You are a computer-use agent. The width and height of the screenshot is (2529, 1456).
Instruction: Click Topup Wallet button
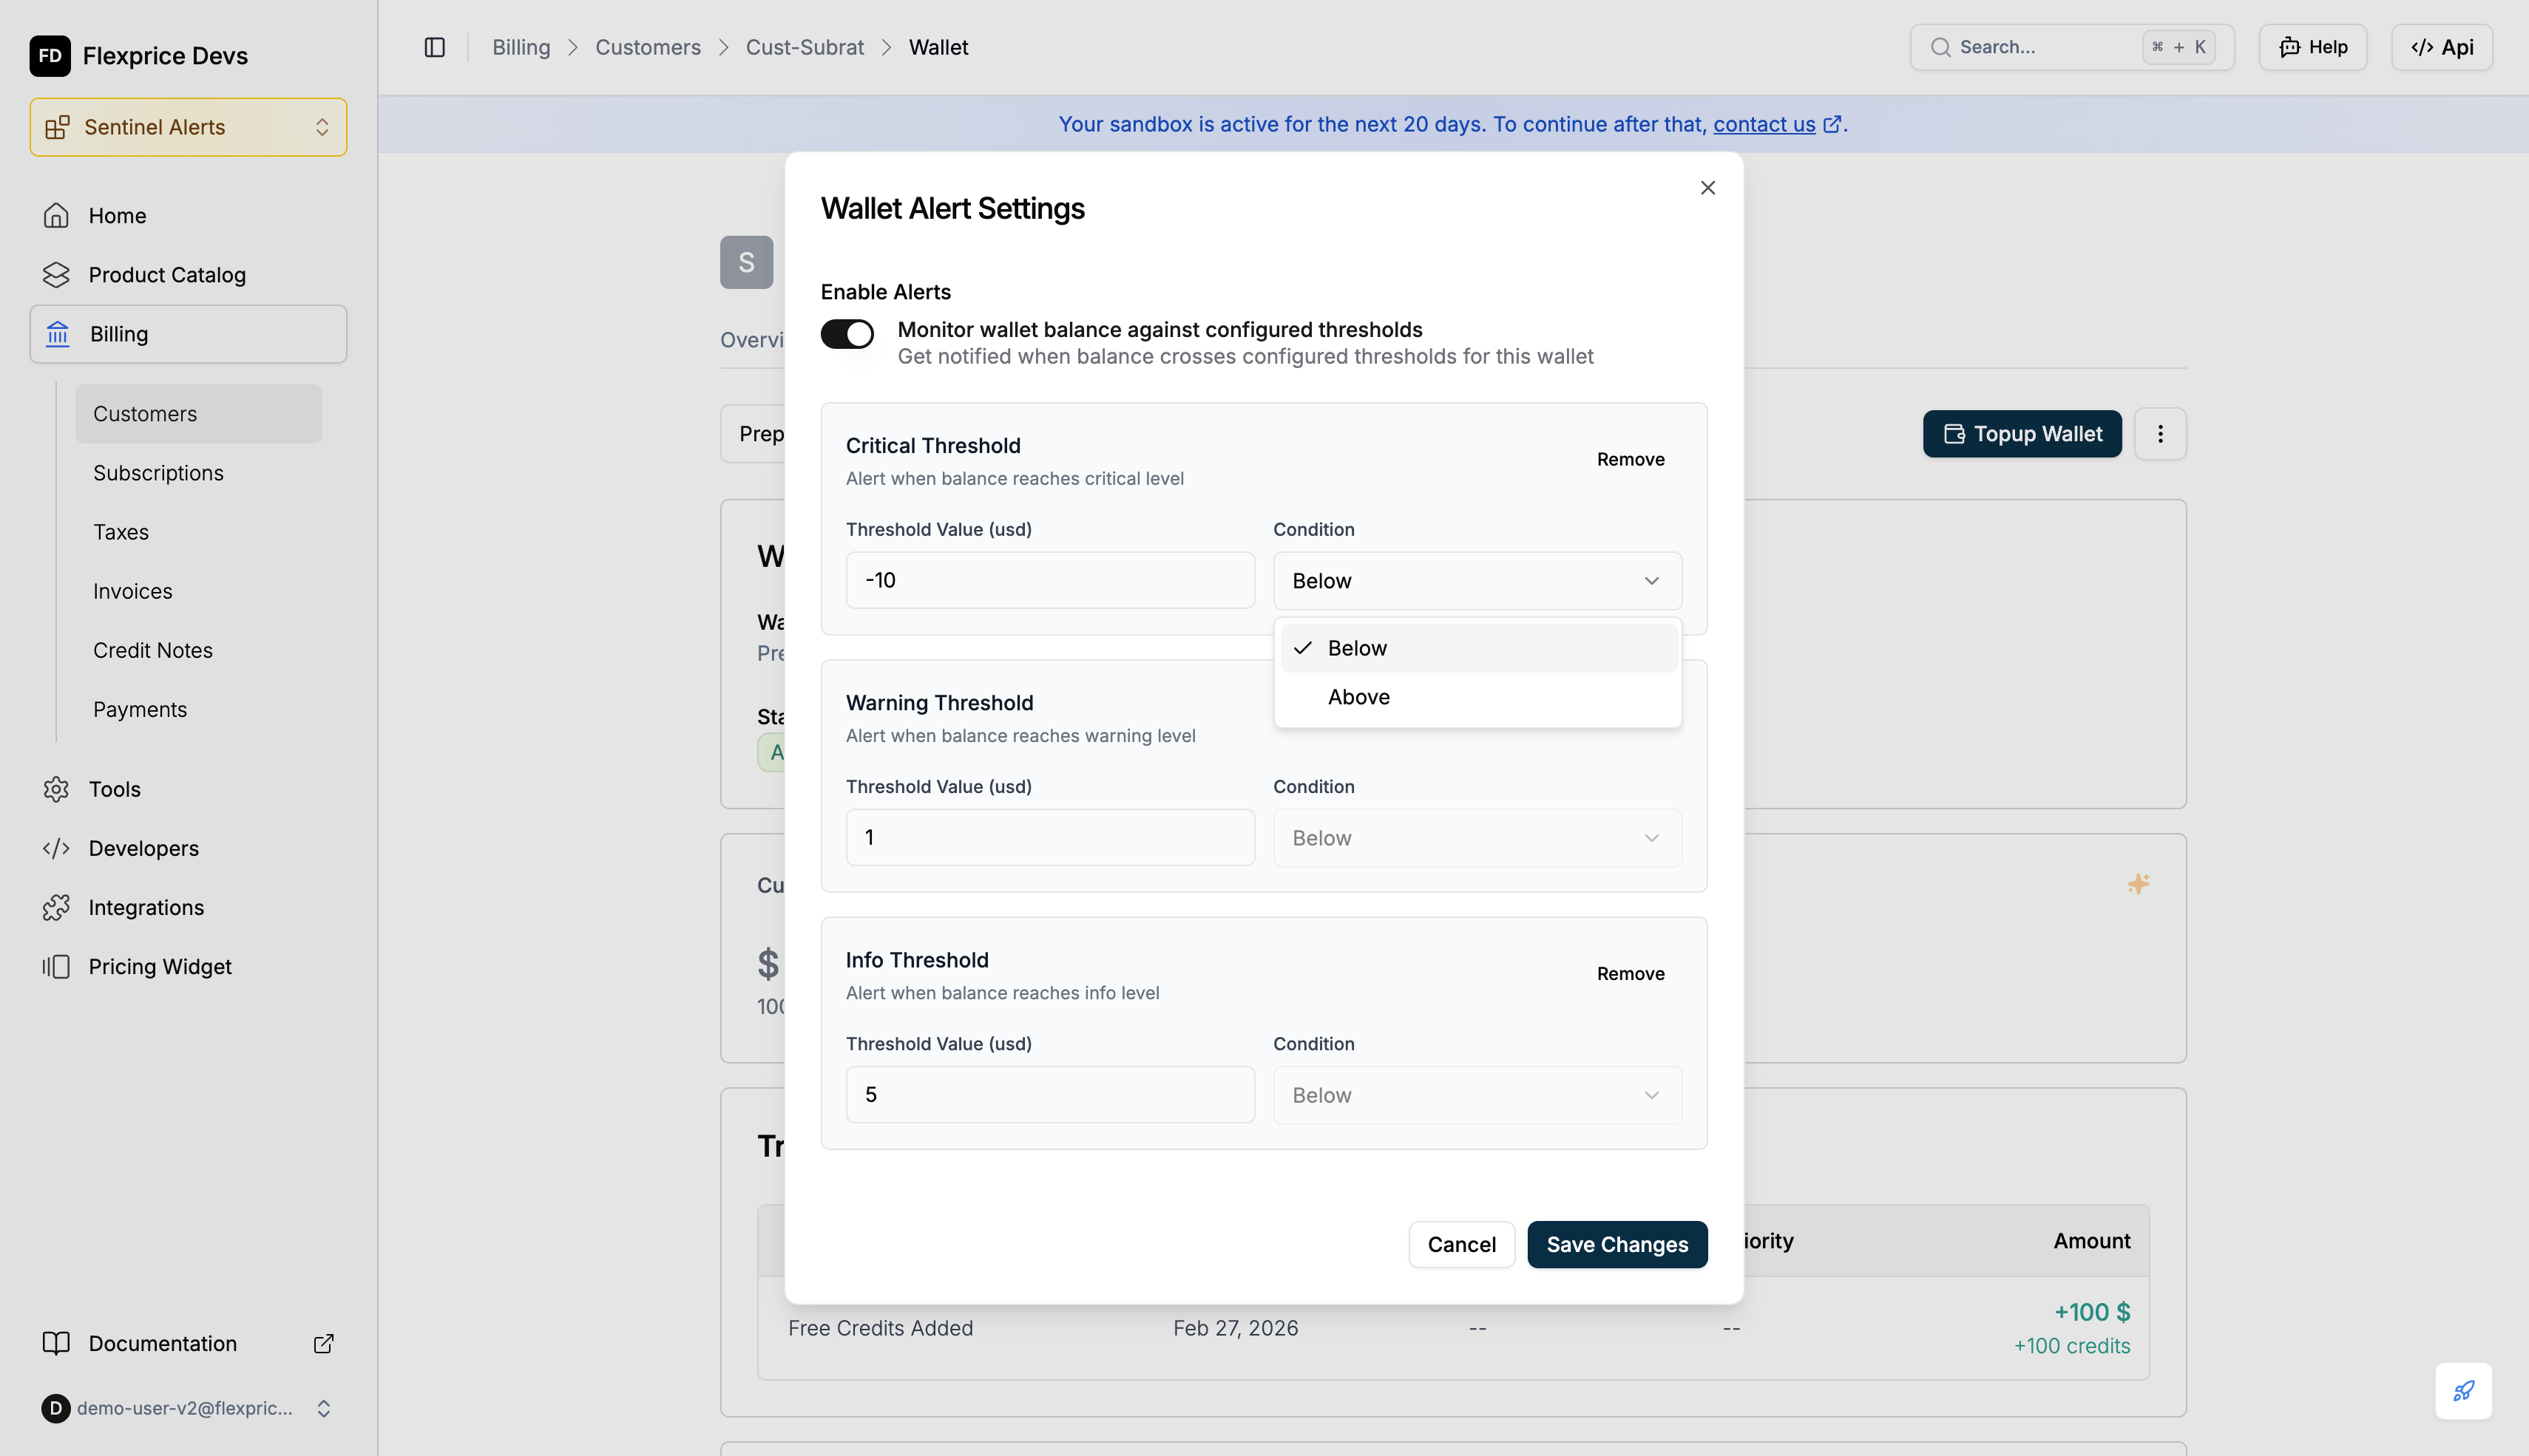(2021, 434)
